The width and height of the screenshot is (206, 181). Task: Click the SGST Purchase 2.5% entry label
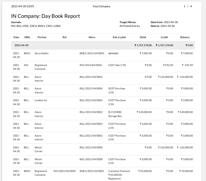click(117, 90)
